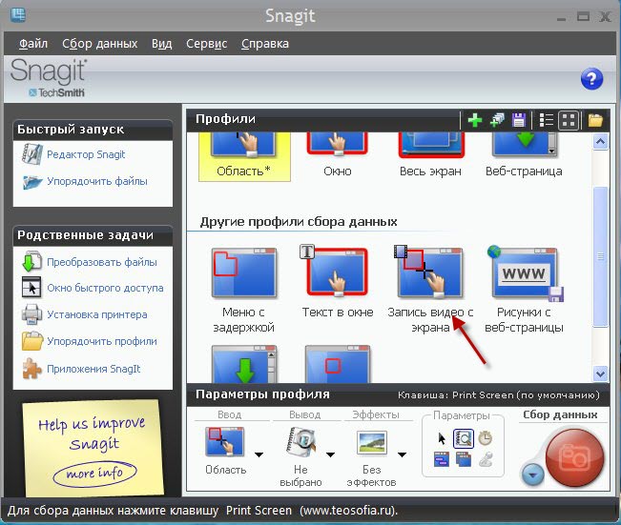Select the Весь экран capture profile
621x525 pixels.
tap(430, 156)
